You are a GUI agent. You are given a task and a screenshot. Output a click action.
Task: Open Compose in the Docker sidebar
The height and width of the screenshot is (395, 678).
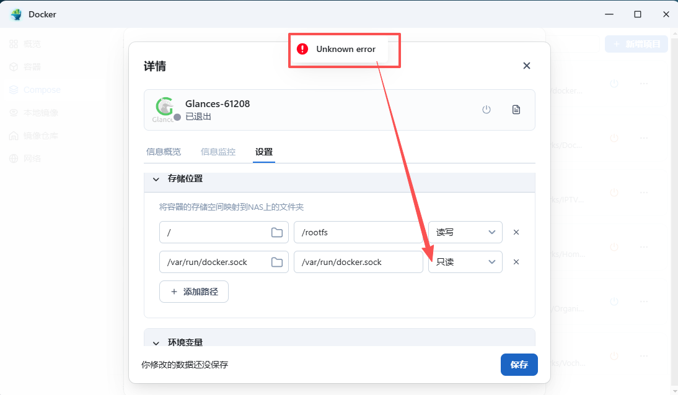click(35, 89)
